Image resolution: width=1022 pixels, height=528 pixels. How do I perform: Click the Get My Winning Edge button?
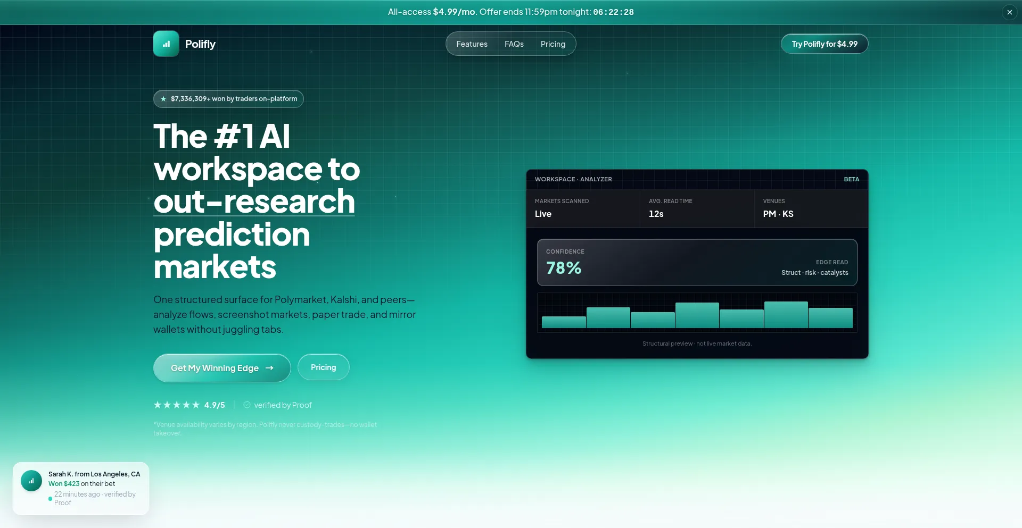(222, 368)
